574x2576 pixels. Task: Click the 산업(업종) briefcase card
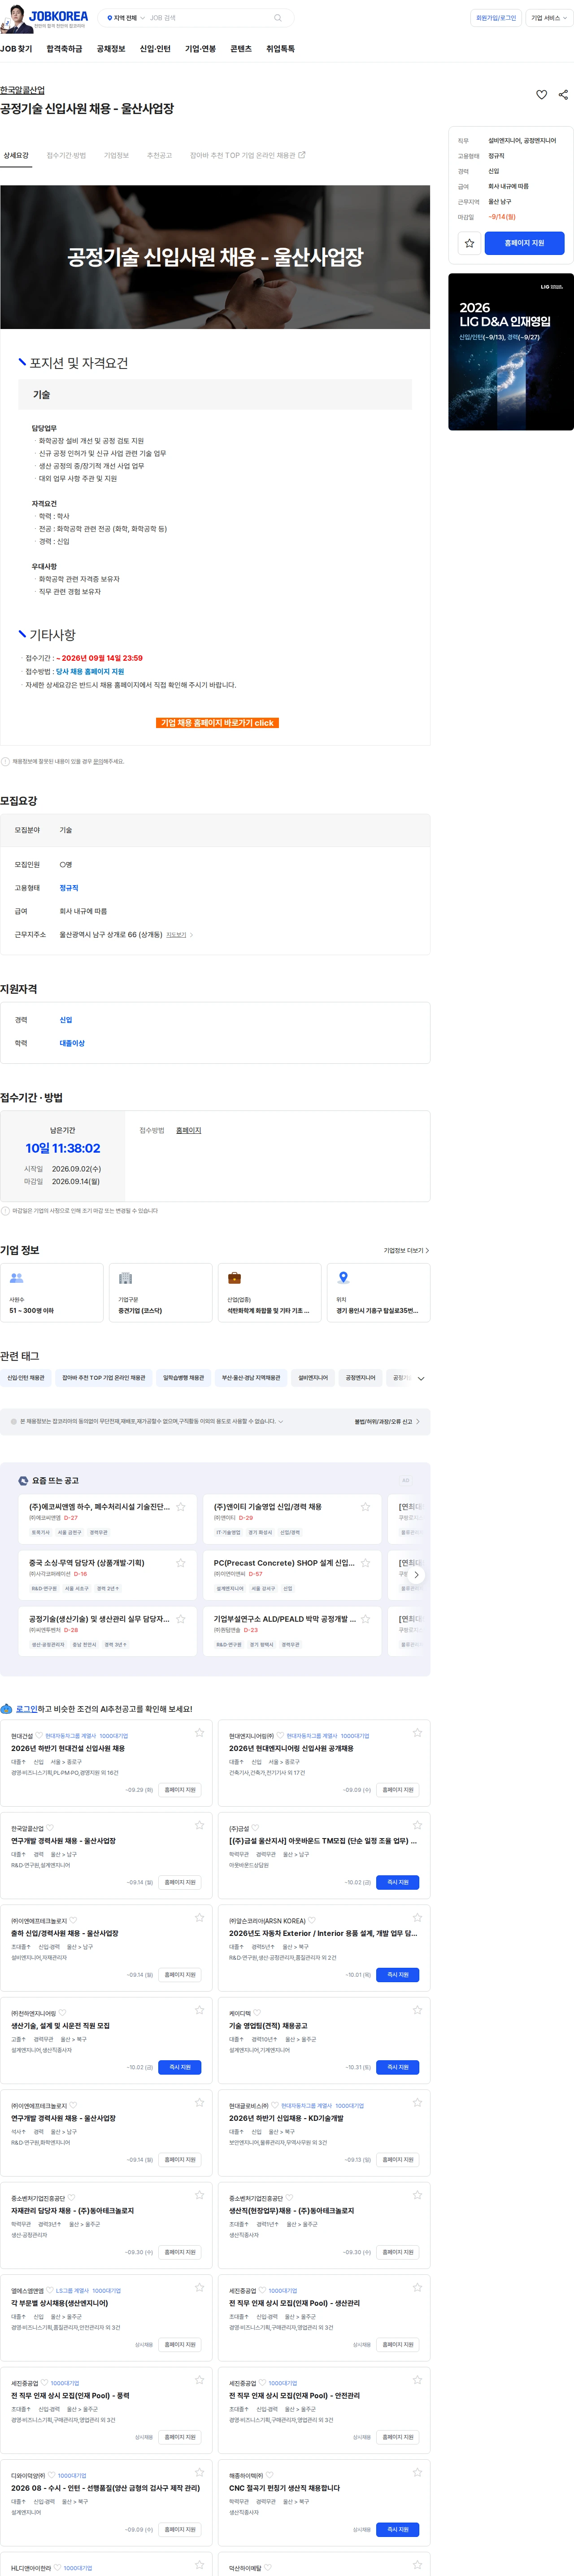(270, 1293)
